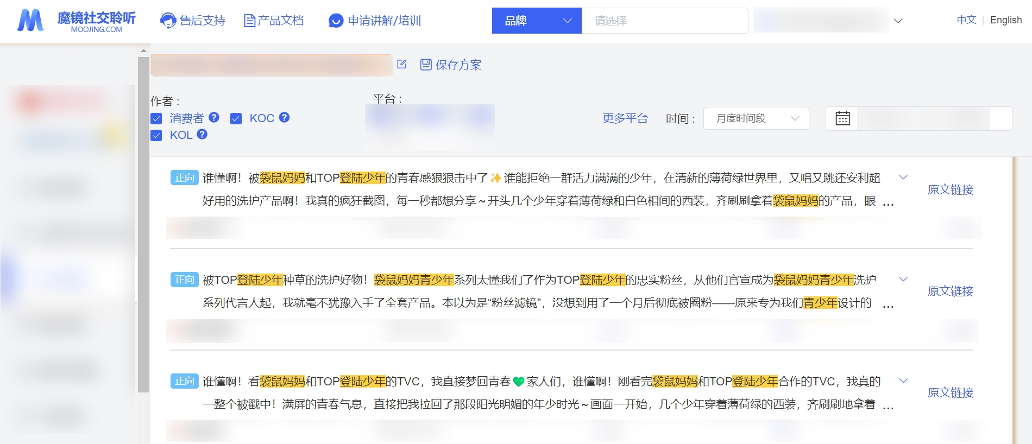Expand the first post's chevron

pos(903,177)
